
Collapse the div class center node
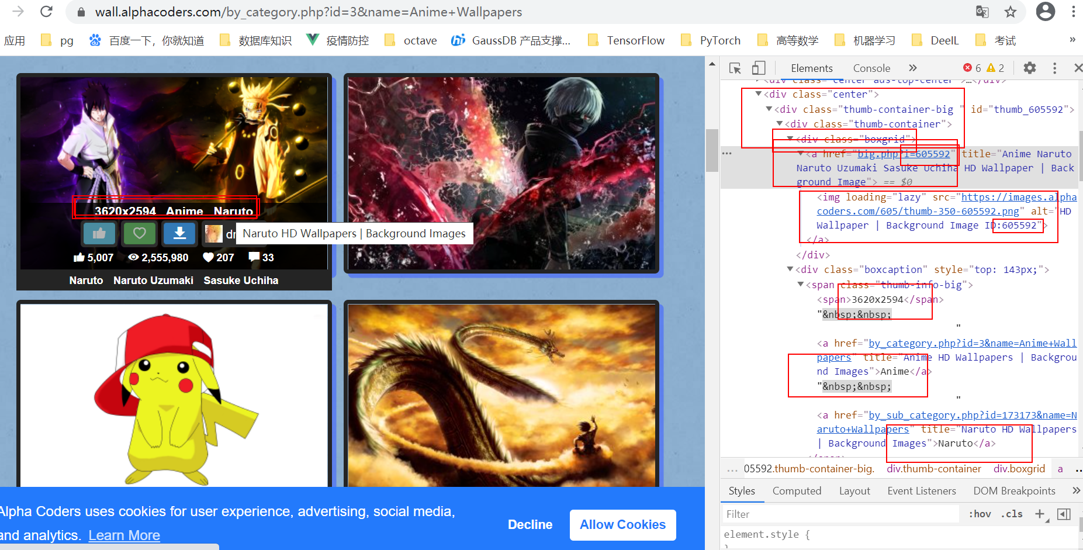click(759, 94)
